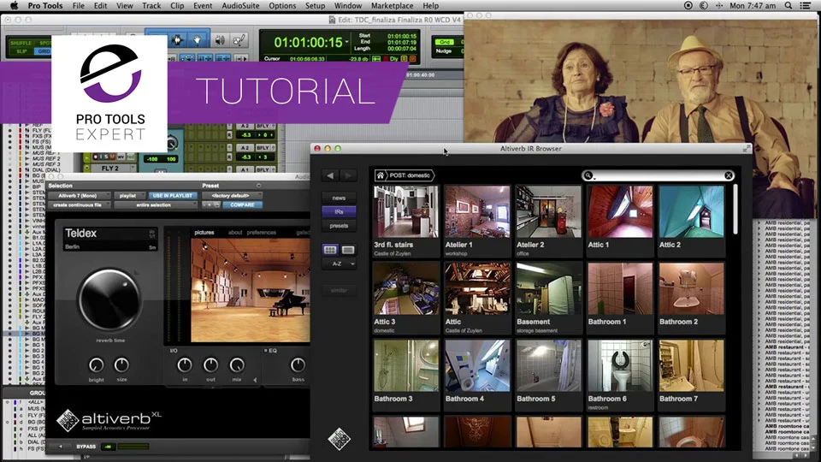
Task: Open the playlist dropdown
Action: pyautogui.click(x=129, y=195)
